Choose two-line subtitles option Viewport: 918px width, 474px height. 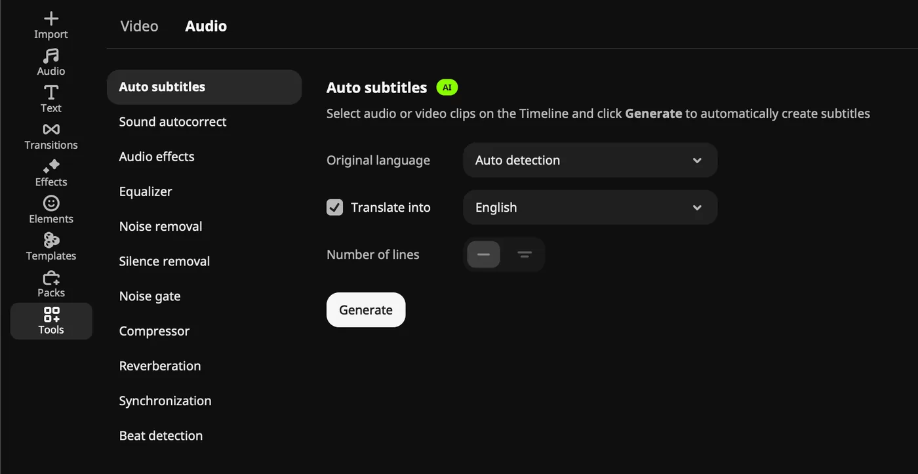tap(525, 254)
